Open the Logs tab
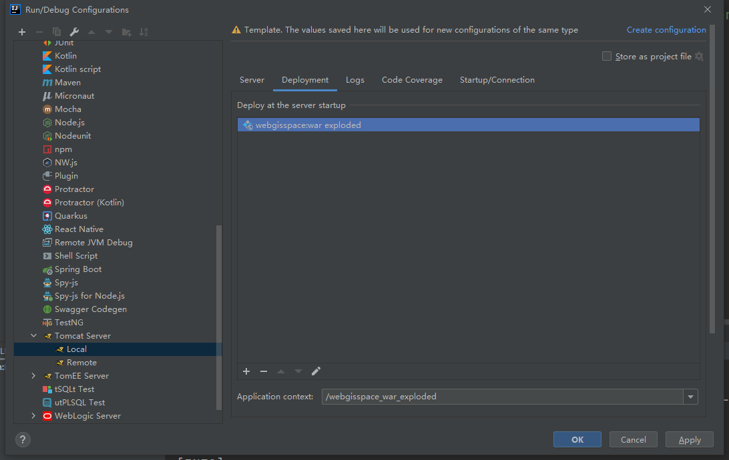The width and height of the screenshot is (729, 460). click(355, 80)
